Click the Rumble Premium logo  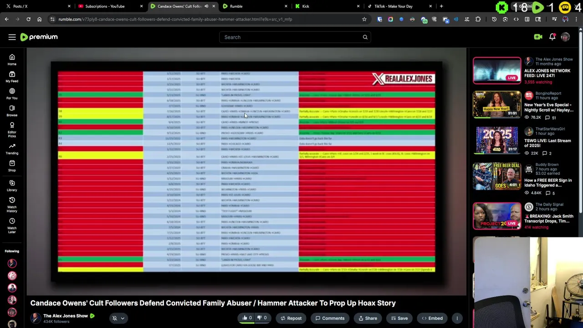(x=39, y=37)
